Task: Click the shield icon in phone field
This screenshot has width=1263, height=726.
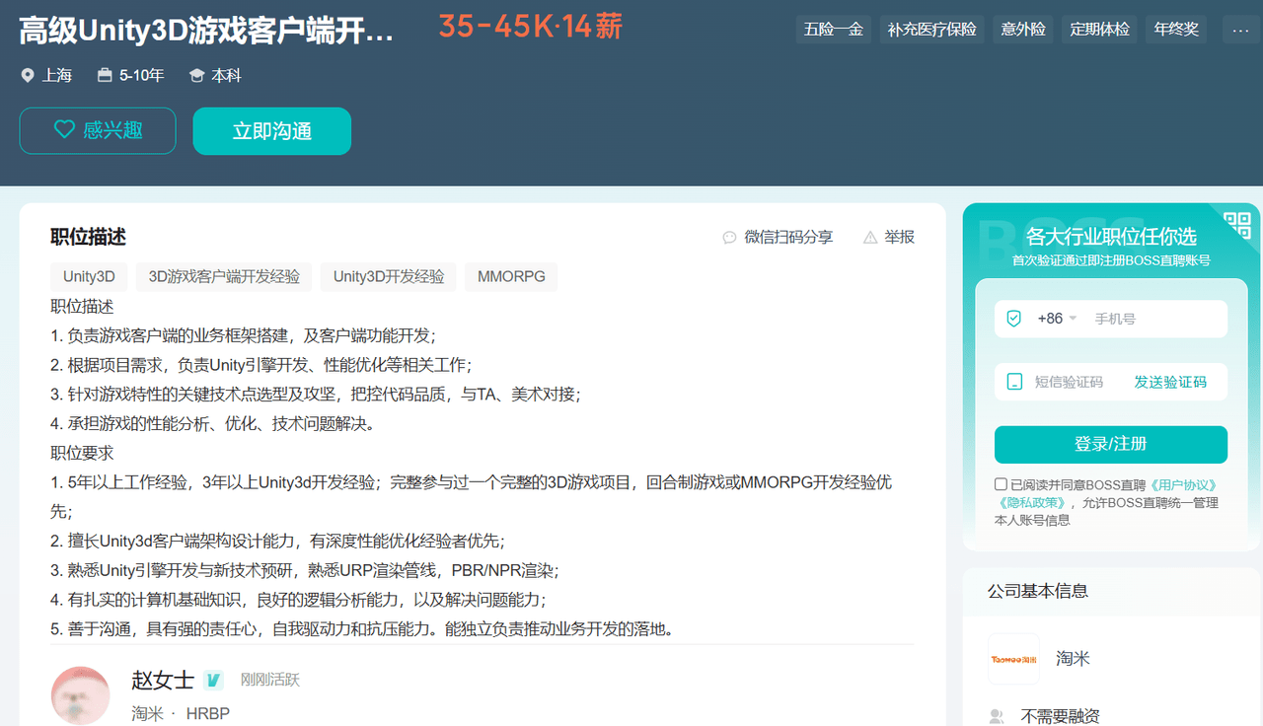Action: tap(1013, 319)
